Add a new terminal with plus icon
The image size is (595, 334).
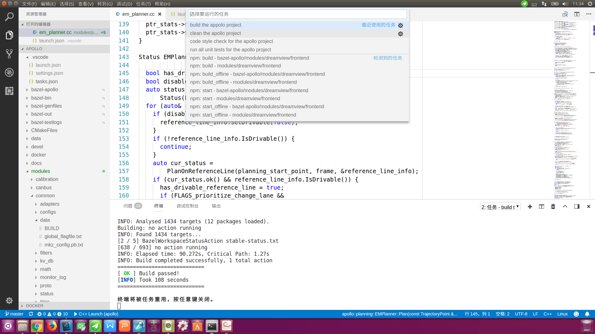(x=530, y=207)
